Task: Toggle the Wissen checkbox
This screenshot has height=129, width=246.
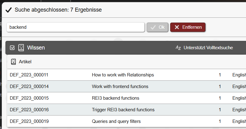Action: coord(13,48)
